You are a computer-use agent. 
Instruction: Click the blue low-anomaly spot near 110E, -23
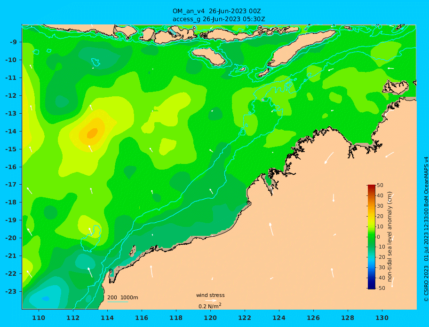[46, 299]
